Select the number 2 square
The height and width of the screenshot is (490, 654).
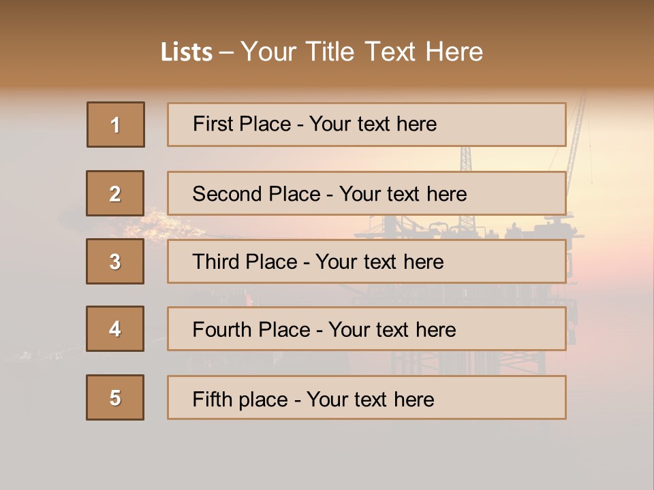click(115, 193)
